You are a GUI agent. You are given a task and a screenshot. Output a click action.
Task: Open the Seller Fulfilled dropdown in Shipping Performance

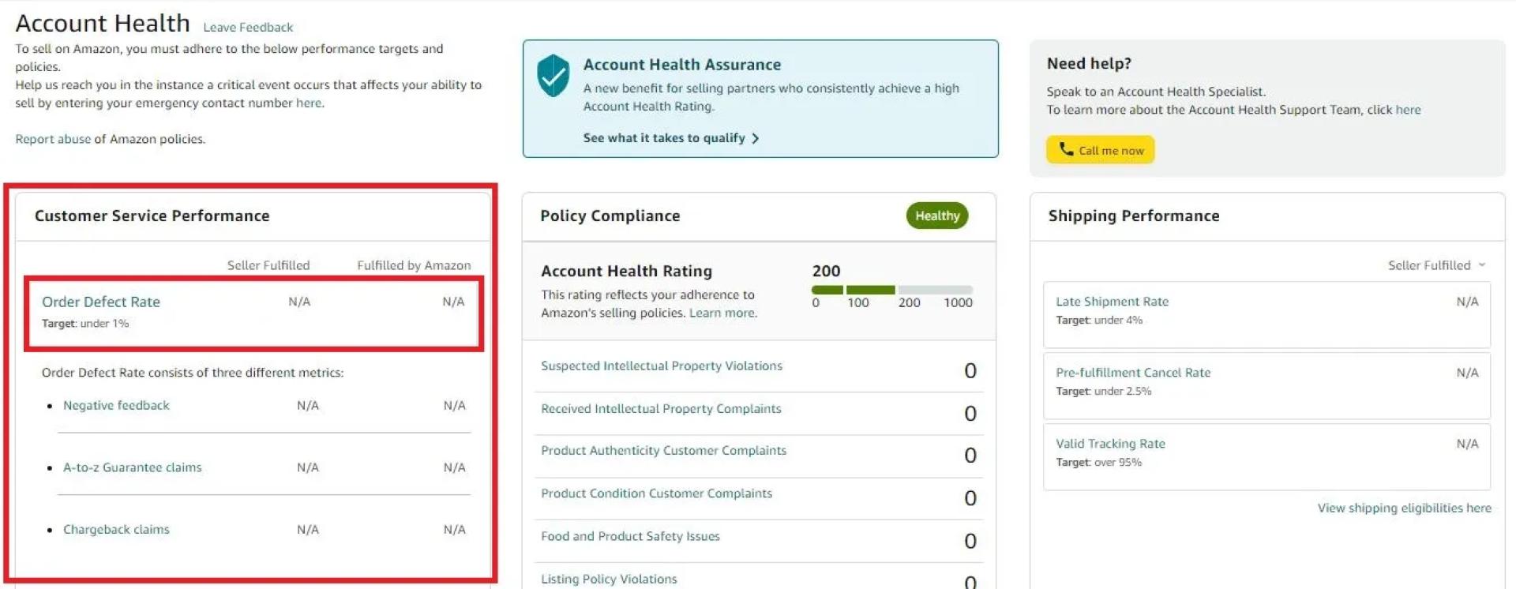[1436, 265]
